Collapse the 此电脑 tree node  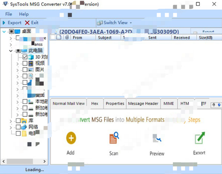11,51
